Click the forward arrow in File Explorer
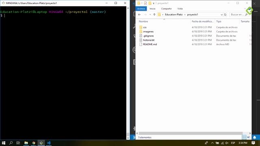Screen dimensions: 260x146 [x=145, y=15]
